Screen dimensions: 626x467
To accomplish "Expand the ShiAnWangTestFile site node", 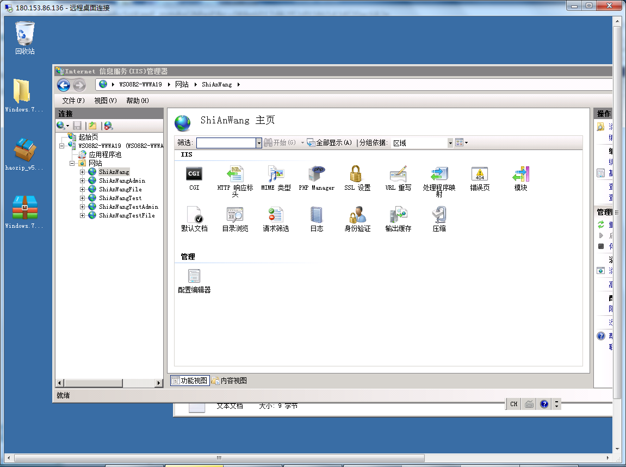I will coord(82,215).
